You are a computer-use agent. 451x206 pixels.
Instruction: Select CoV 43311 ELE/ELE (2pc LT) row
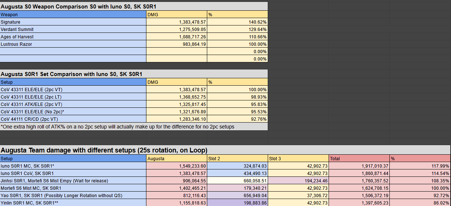[x=73, y=97]
